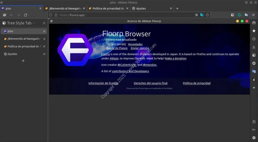Open the downloads panel in the sidebar
Screen dimensions: 258x142
[254, 47]
